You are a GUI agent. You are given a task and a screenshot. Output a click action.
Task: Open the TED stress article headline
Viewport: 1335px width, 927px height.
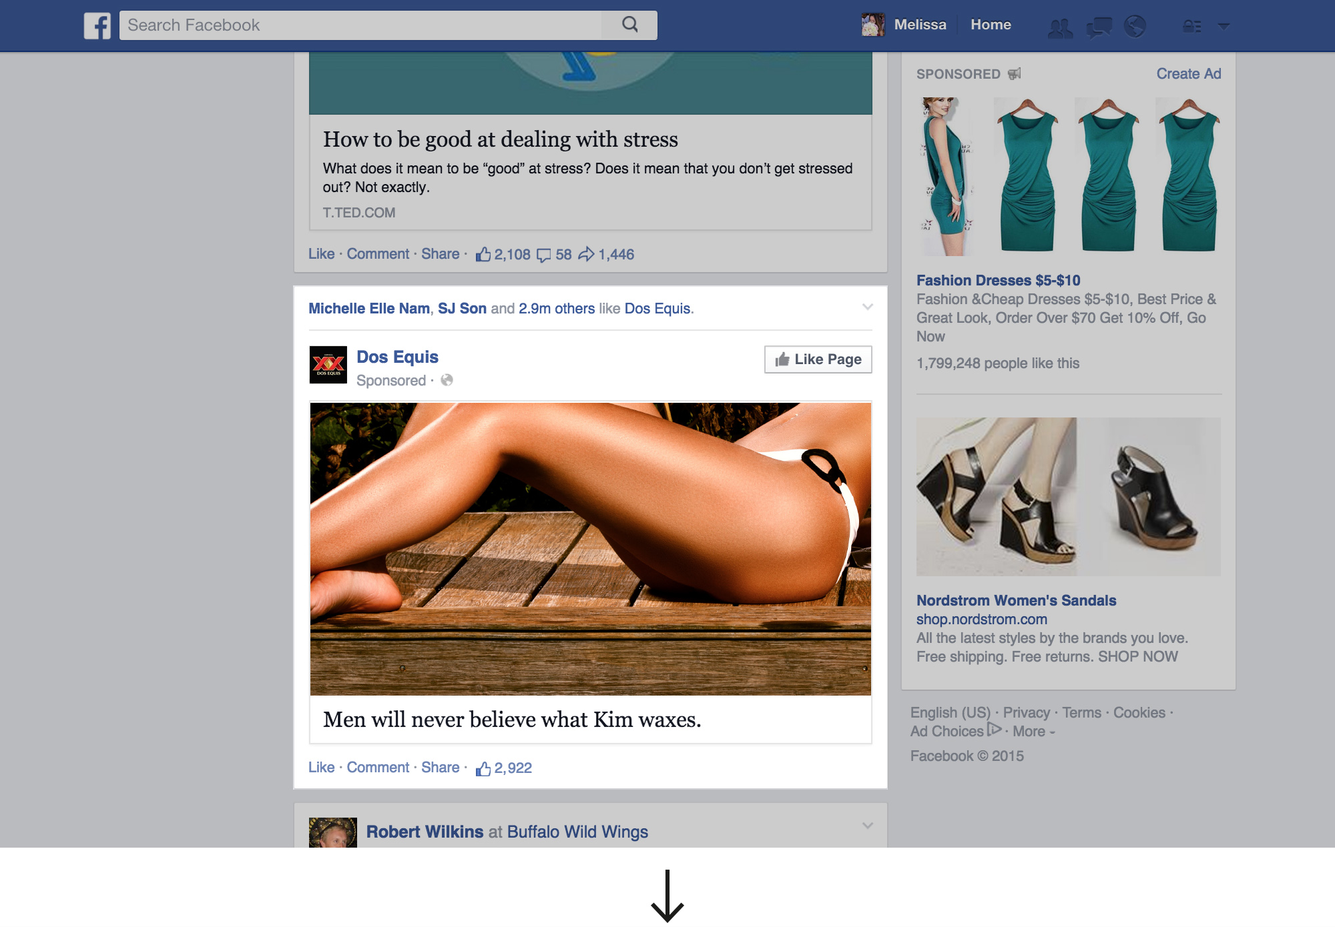tap(501, 139)
